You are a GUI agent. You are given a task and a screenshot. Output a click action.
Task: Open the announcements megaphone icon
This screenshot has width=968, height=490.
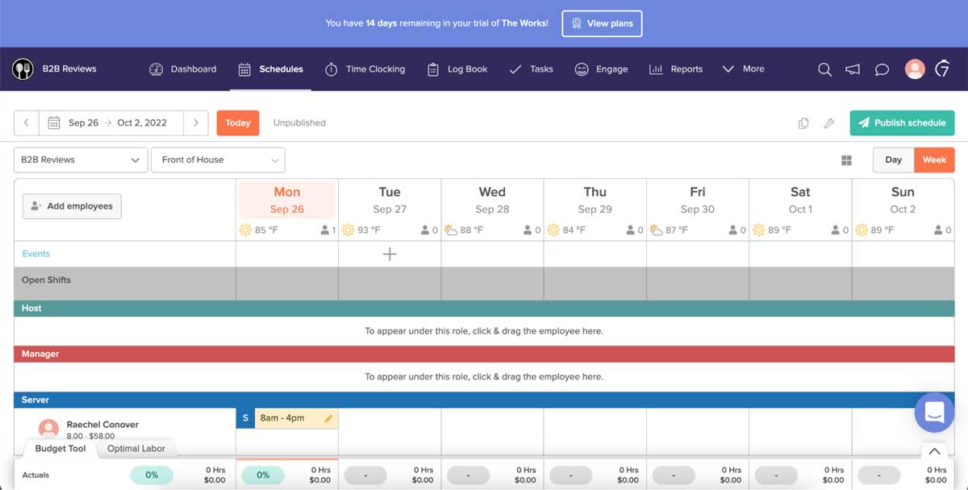point(853,69)
